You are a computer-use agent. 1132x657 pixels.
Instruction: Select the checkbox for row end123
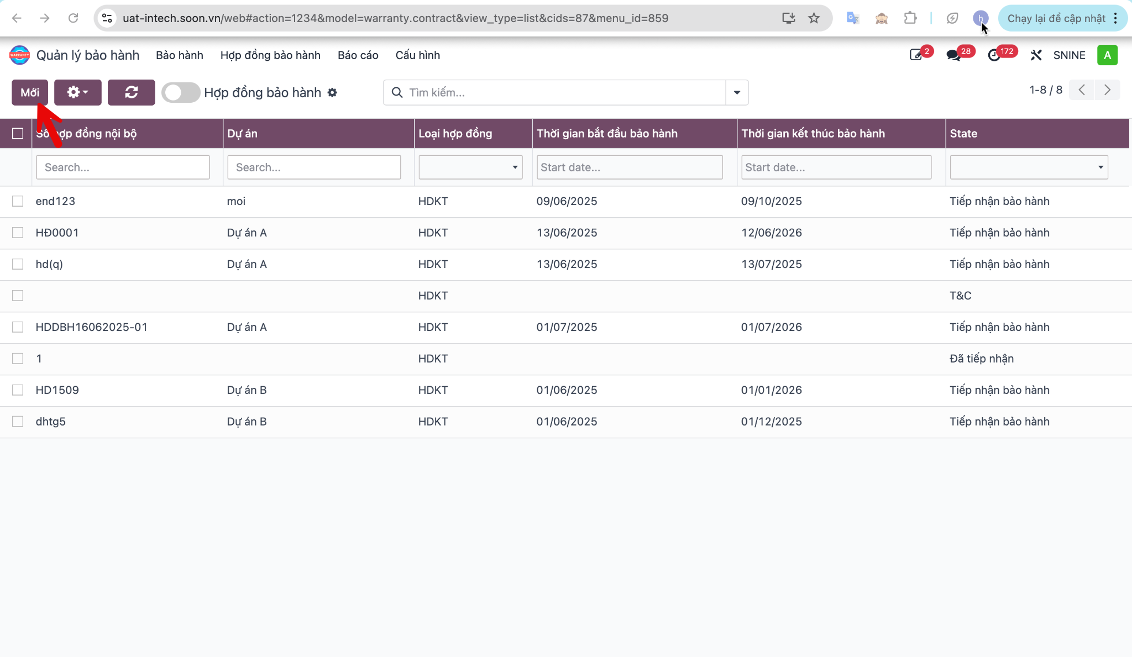tap(18, 201)
